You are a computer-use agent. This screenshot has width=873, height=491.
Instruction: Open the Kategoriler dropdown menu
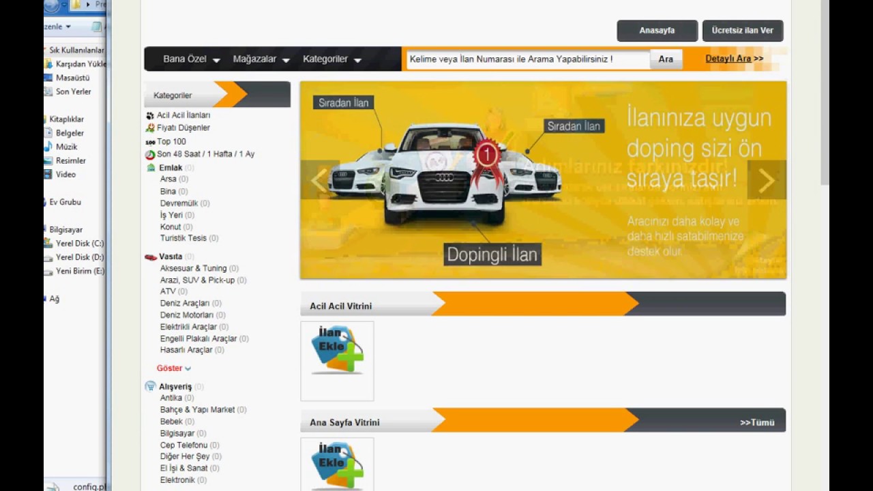click(x=331, y=59)
